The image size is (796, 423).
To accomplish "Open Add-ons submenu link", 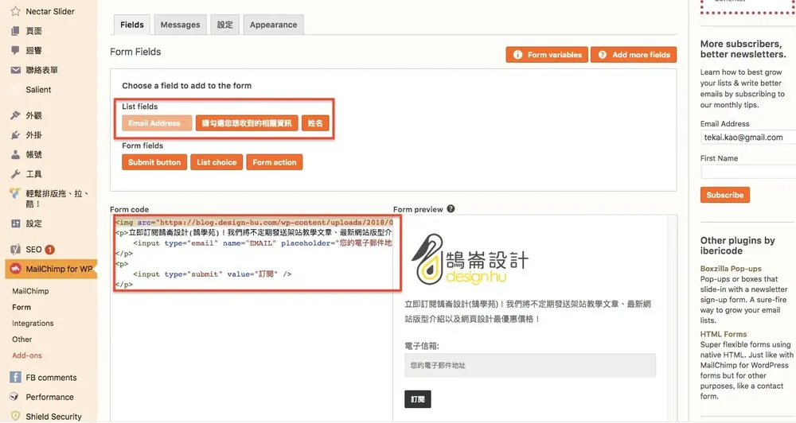I will click(x=27, y=355).
